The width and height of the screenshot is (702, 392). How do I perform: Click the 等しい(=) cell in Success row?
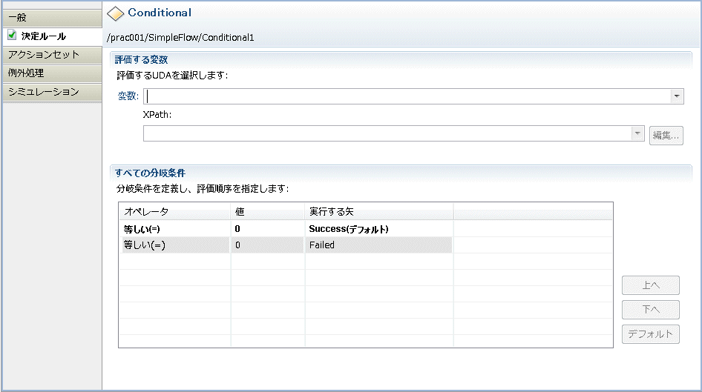[x=174, y=229]
